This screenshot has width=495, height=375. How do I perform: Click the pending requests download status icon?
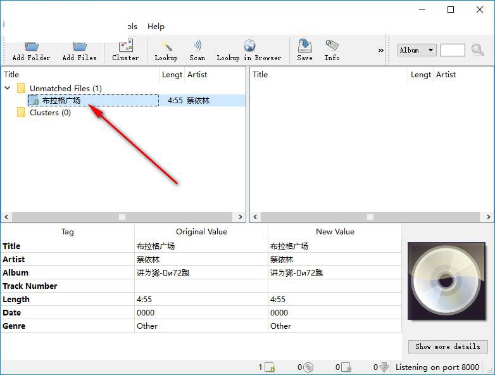pos(384,367)
